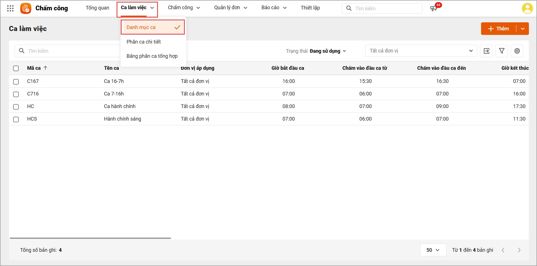This screenshot has width=537, height=266.
Task: Click the export list icon
Action: coord(486,51)
